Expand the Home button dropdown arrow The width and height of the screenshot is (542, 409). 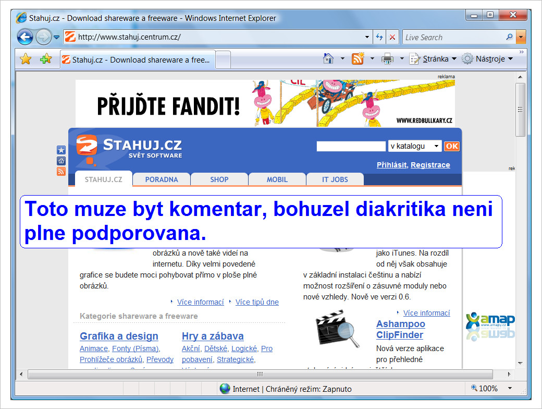point(342,59)
